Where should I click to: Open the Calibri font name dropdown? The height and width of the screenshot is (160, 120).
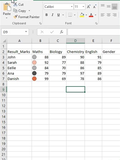point(72,7)
